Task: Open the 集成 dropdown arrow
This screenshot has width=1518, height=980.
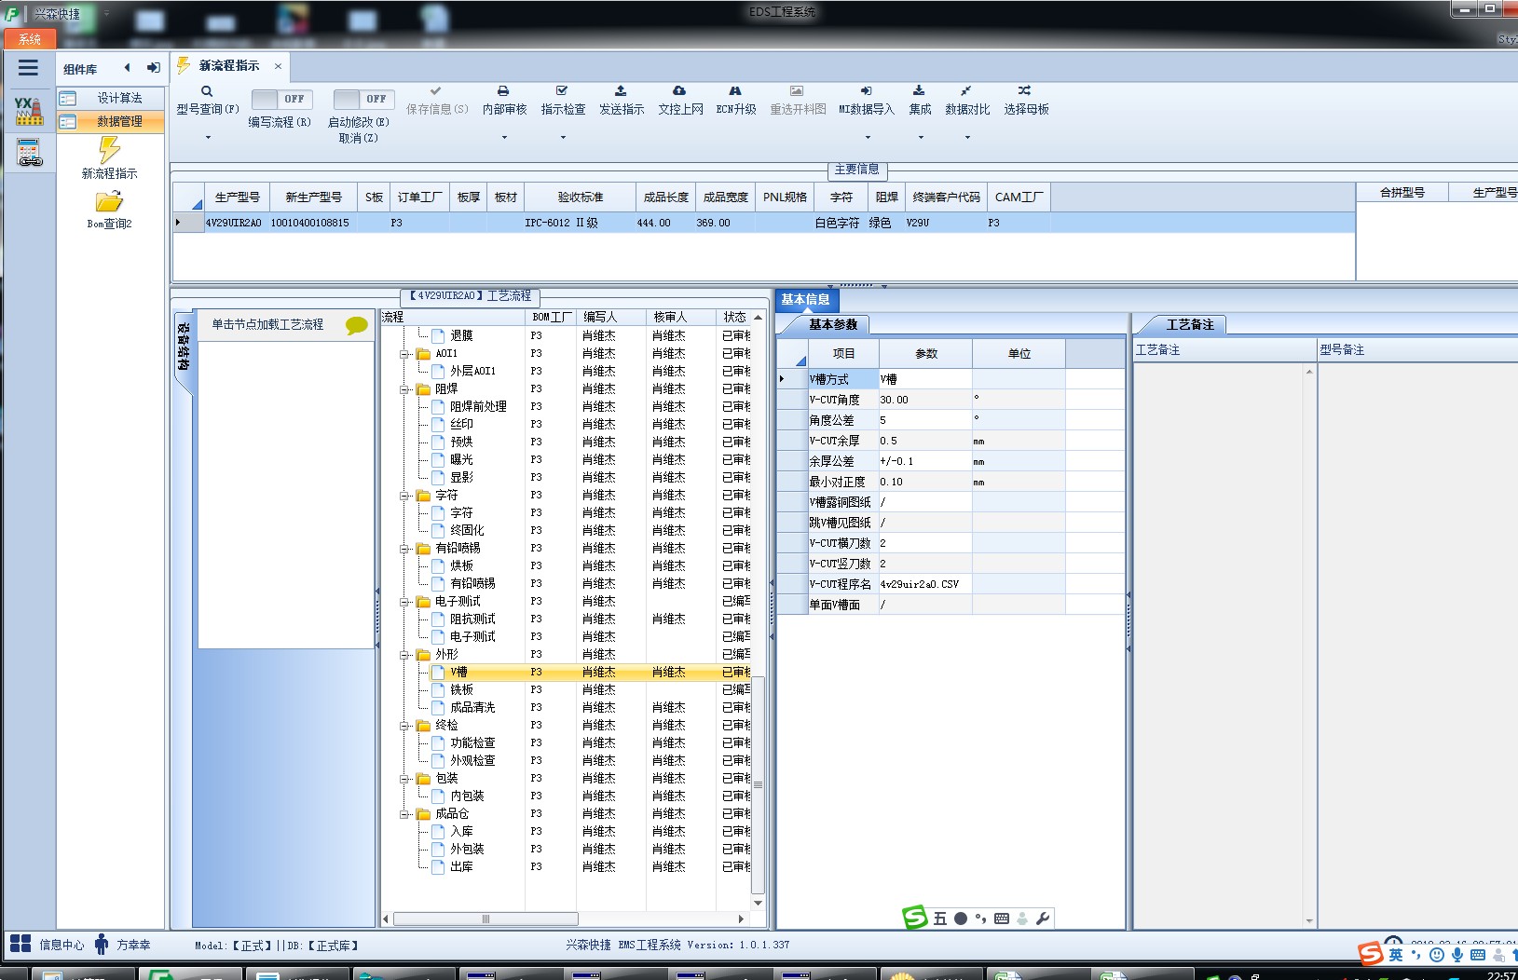Action: [x=921, y=138]
